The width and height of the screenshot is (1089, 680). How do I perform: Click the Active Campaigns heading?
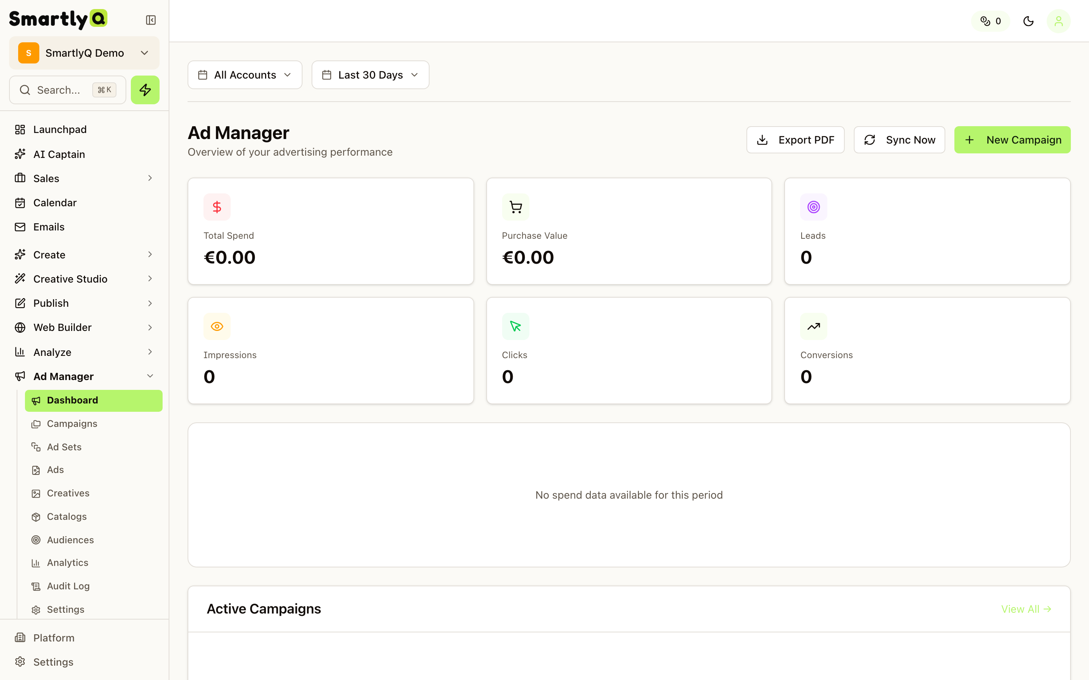264,609
